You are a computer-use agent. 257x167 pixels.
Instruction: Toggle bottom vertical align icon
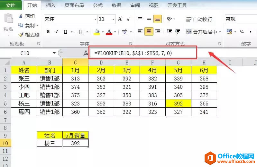point(158,19)
